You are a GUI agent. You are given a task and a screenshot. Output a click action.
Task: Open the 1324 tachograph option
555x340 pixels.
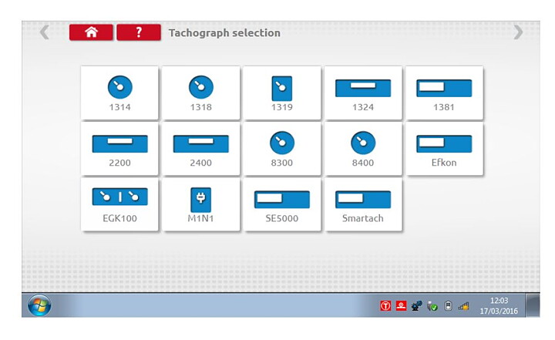click(x=363, y=93)
